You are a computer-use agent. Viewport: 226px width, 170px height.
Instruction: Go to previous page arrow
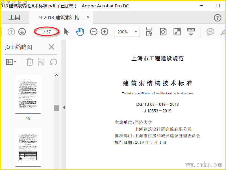click(x=11, y=32)
